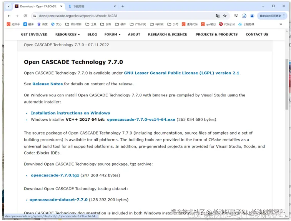The image size is (291, 221).
Task: Close the Download - Open CASCADE tab
Action: point(62,6)
